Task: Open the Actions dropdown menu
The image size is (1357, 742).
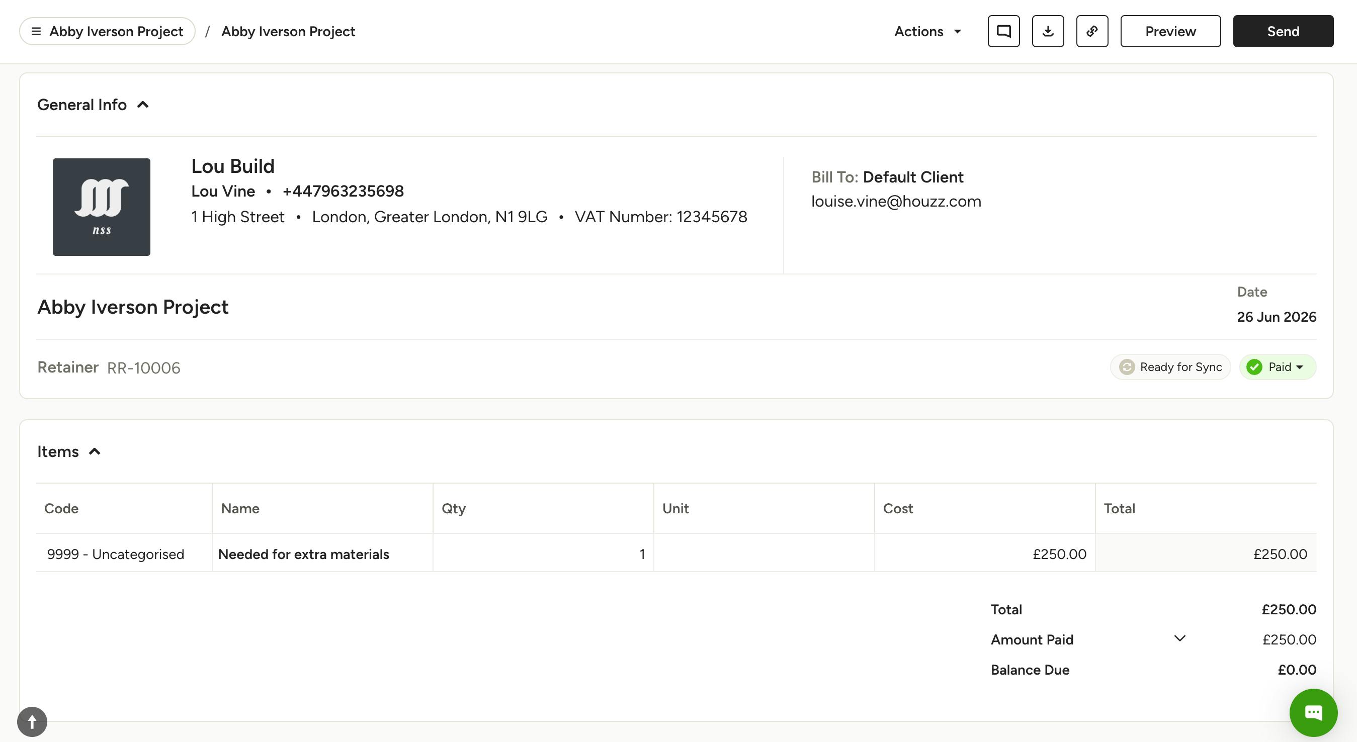Action: (x=927, y=31)
